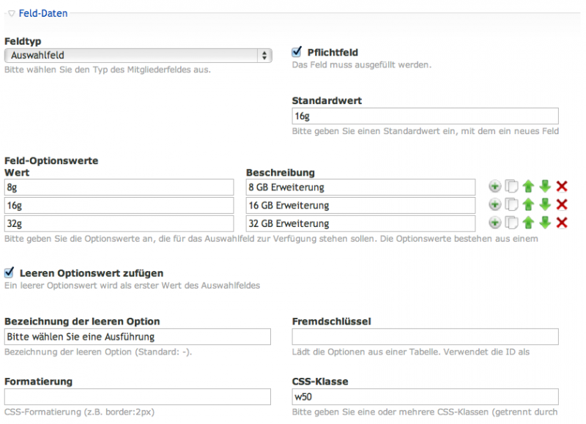Move the "8g" option down

[x=545, y=186]
